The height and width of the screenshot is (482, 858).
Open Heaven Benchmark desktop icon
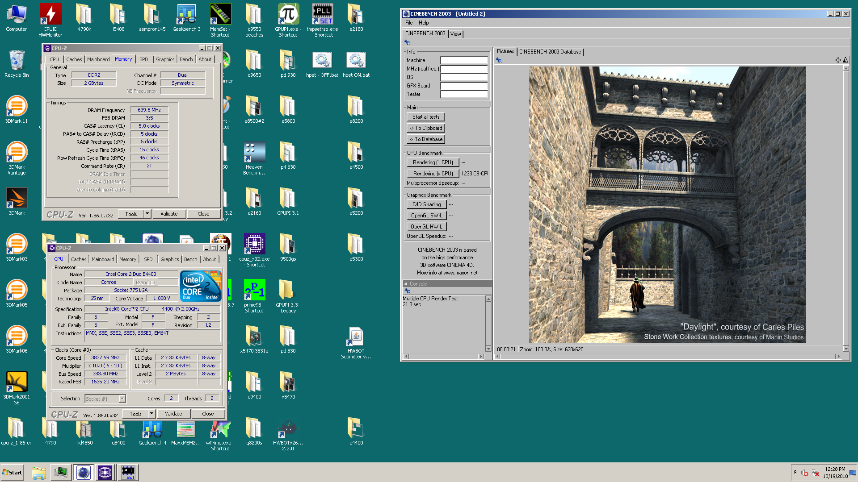point(254,158)
